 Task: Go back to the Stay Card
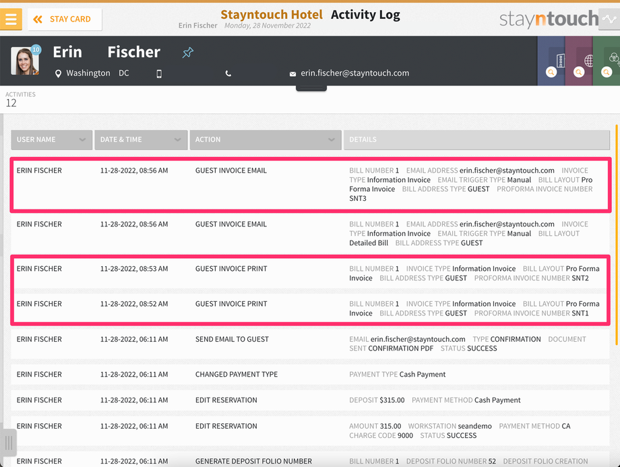65,19
